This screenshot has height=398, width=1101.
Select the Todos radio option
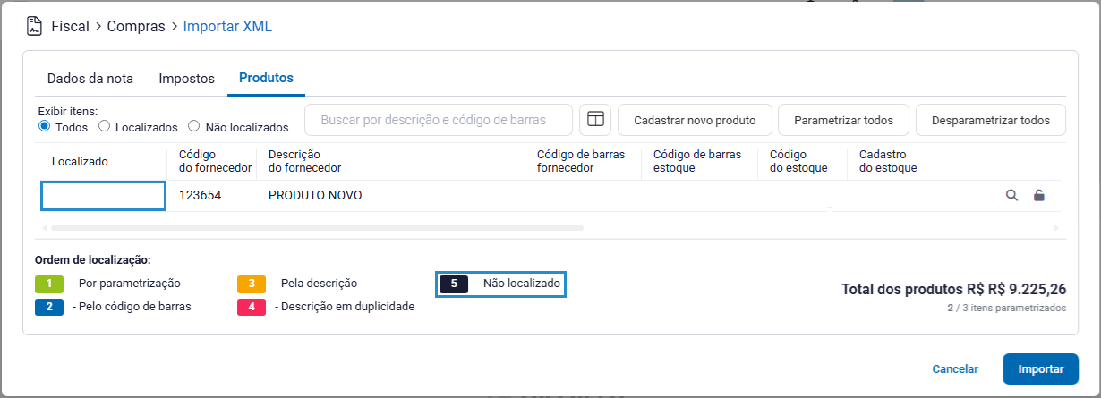point(44,127)
